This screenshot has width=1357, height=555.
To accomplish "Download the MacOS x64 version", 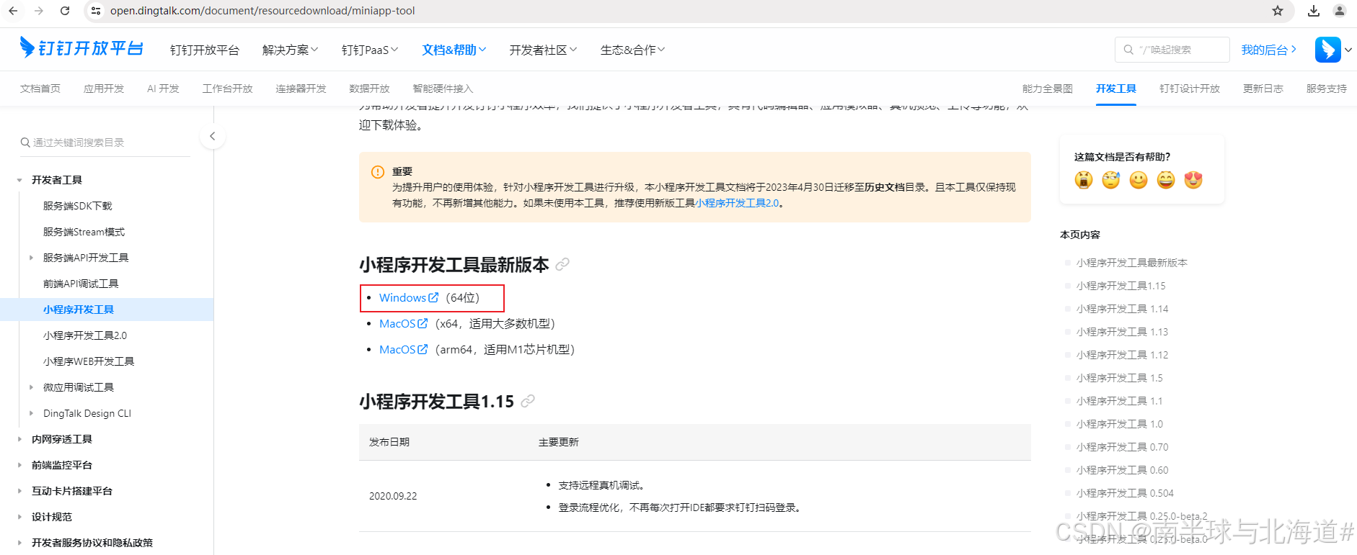I will click(404, 324).
